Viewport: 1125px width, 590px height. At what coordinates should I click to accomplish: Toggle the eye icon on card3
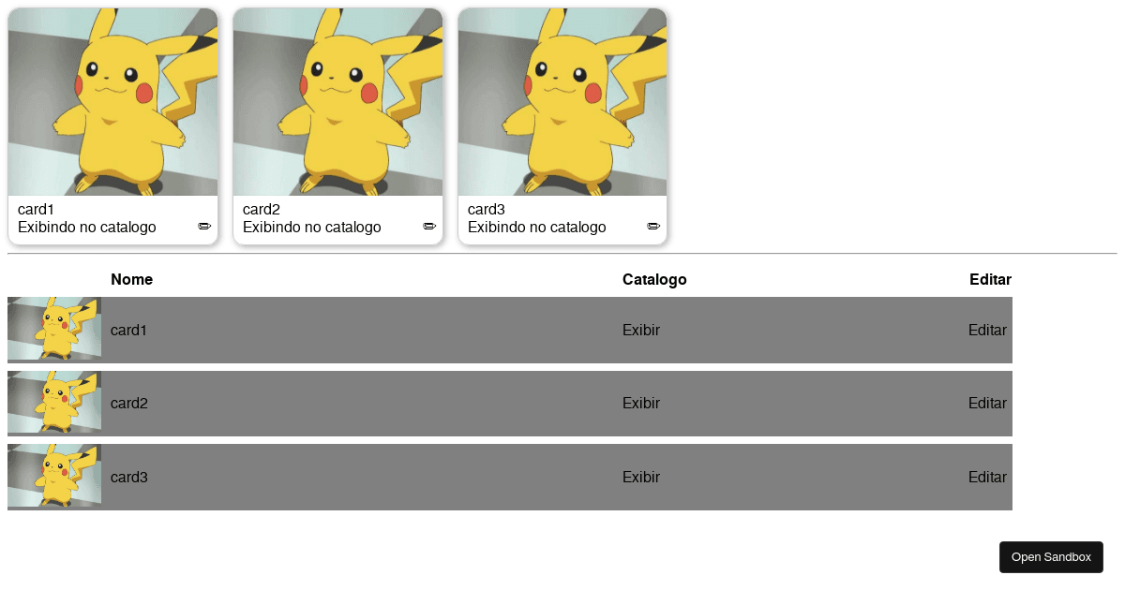point(653,226)
